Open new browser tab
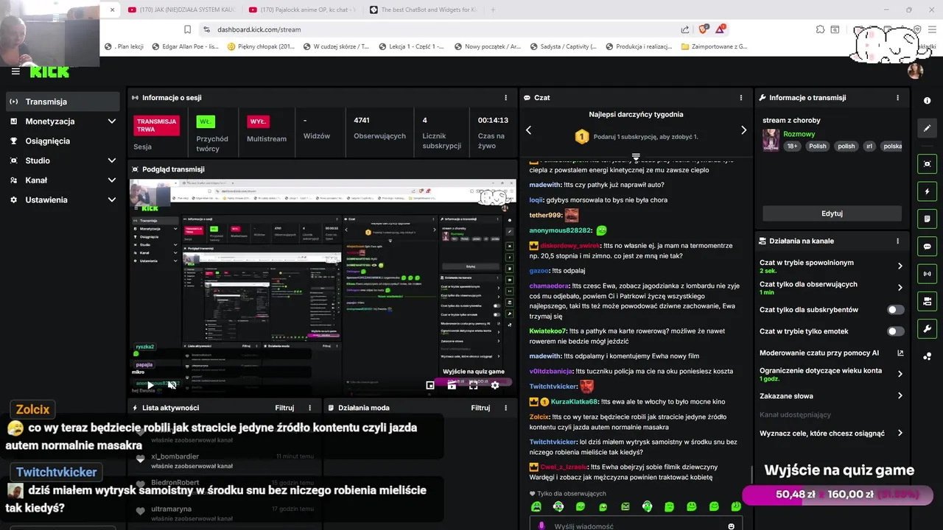Screen dimensions: 943x530 [493, 10]
